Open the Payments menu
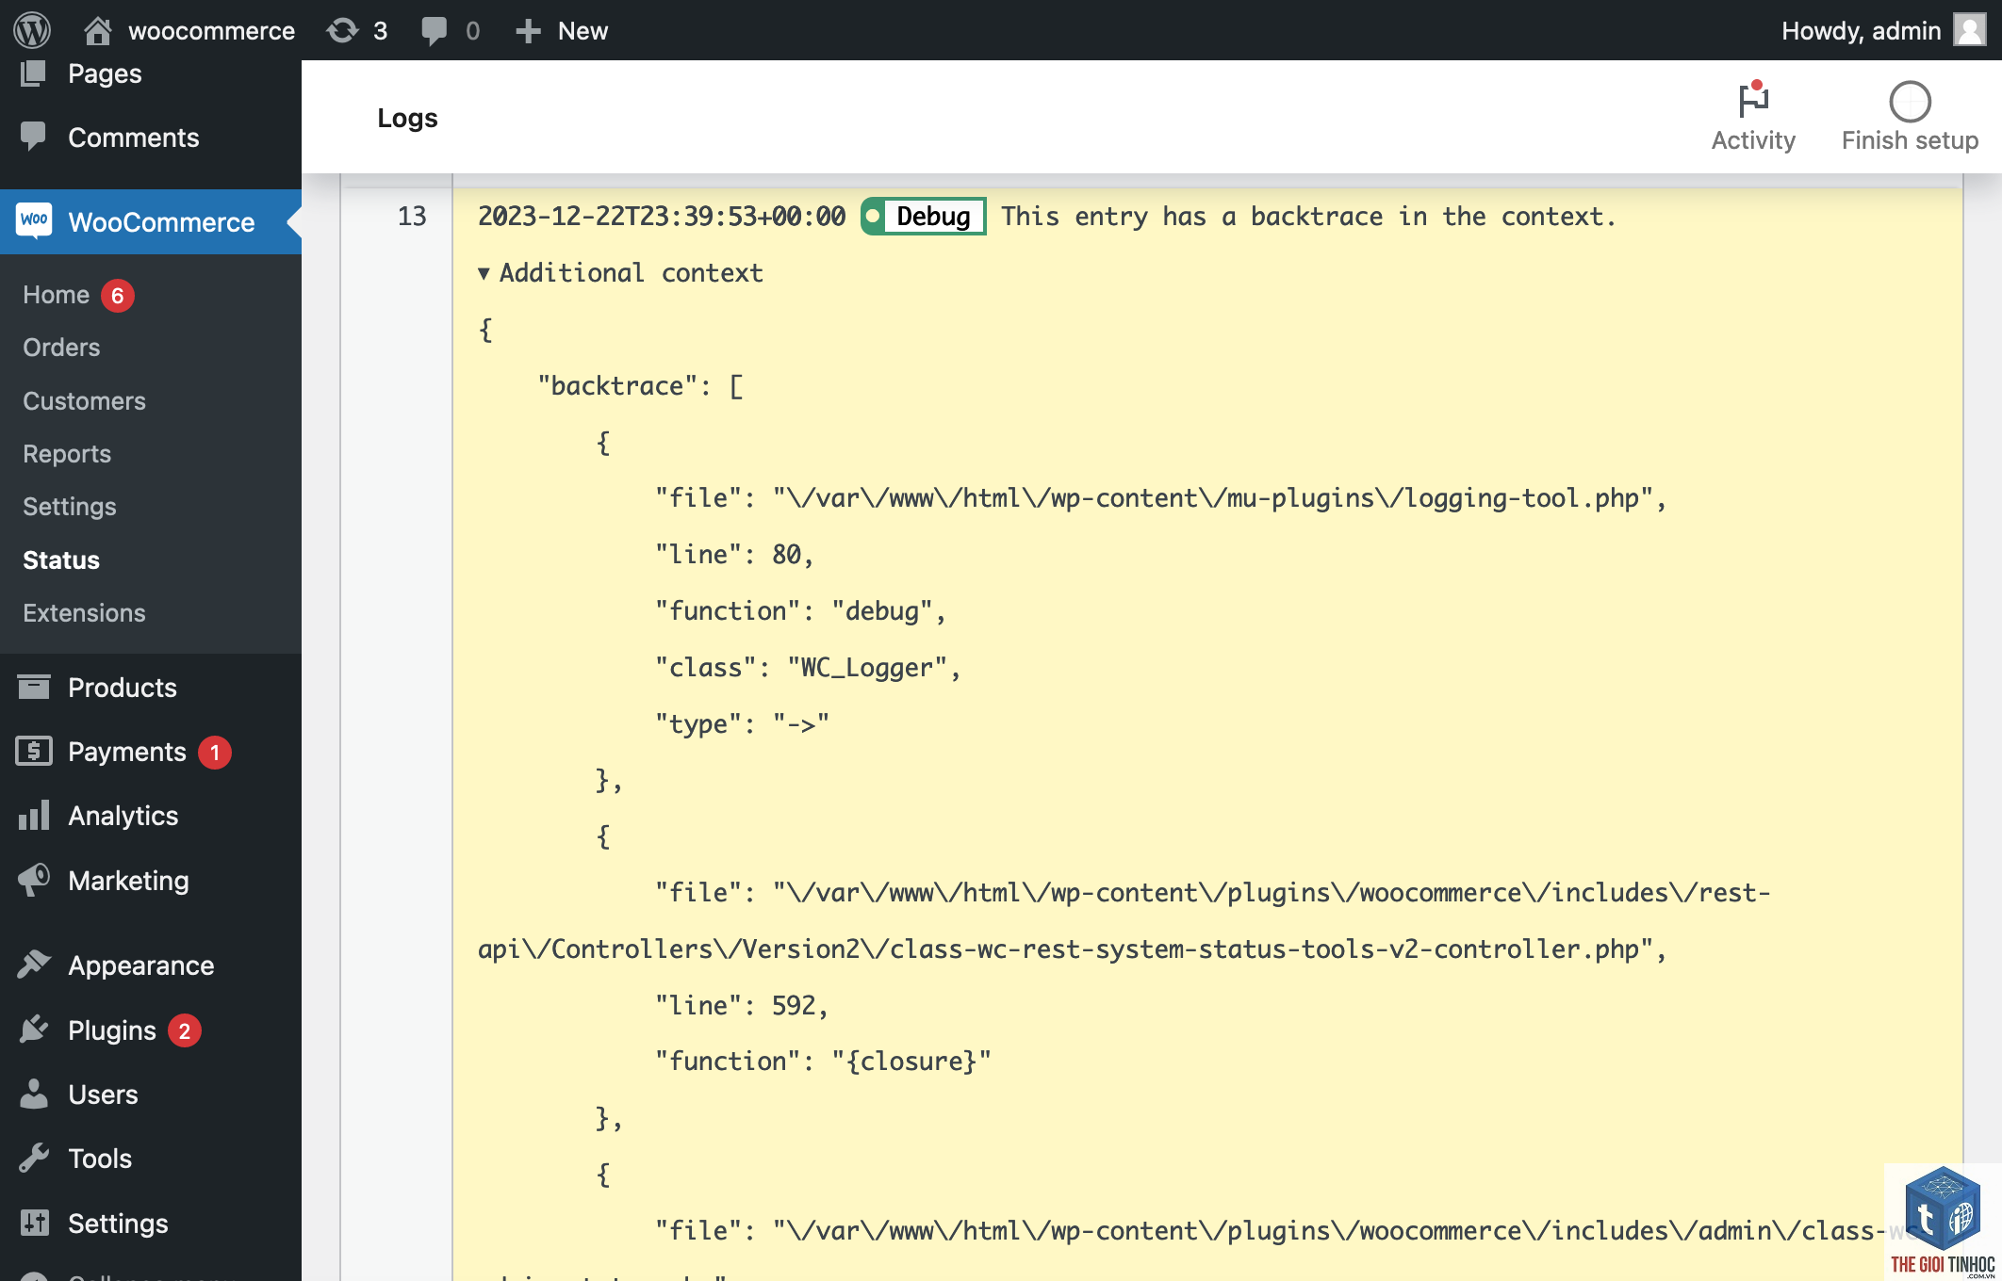 [x=127, y=752]
